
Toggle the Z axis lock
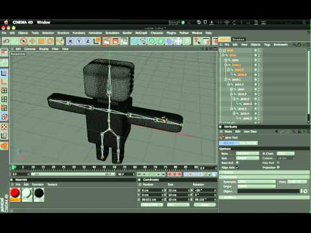coord(88,41)
